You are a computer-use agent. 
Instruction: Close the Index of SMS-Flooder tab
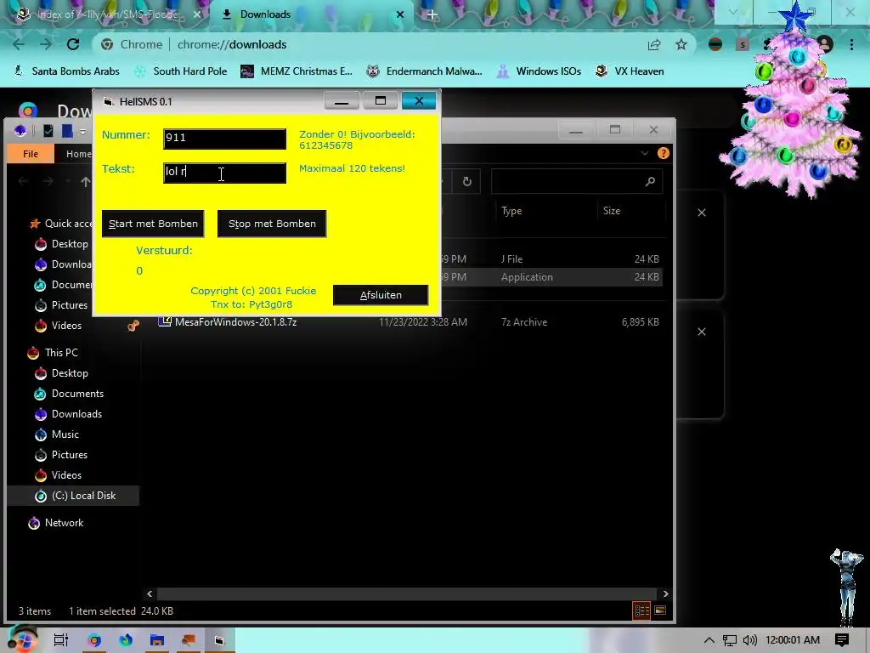pyautogui.click(x=197, y=14)
